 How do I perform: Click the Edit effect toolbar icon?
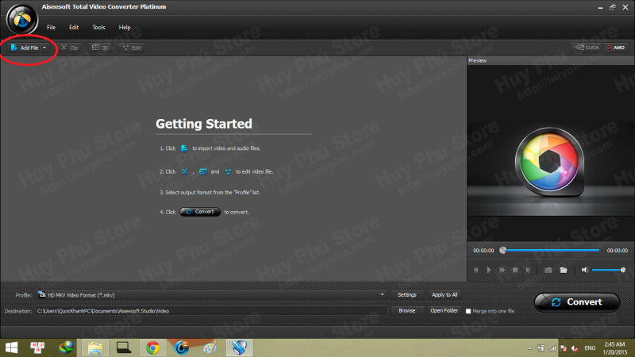click(132, 48)
